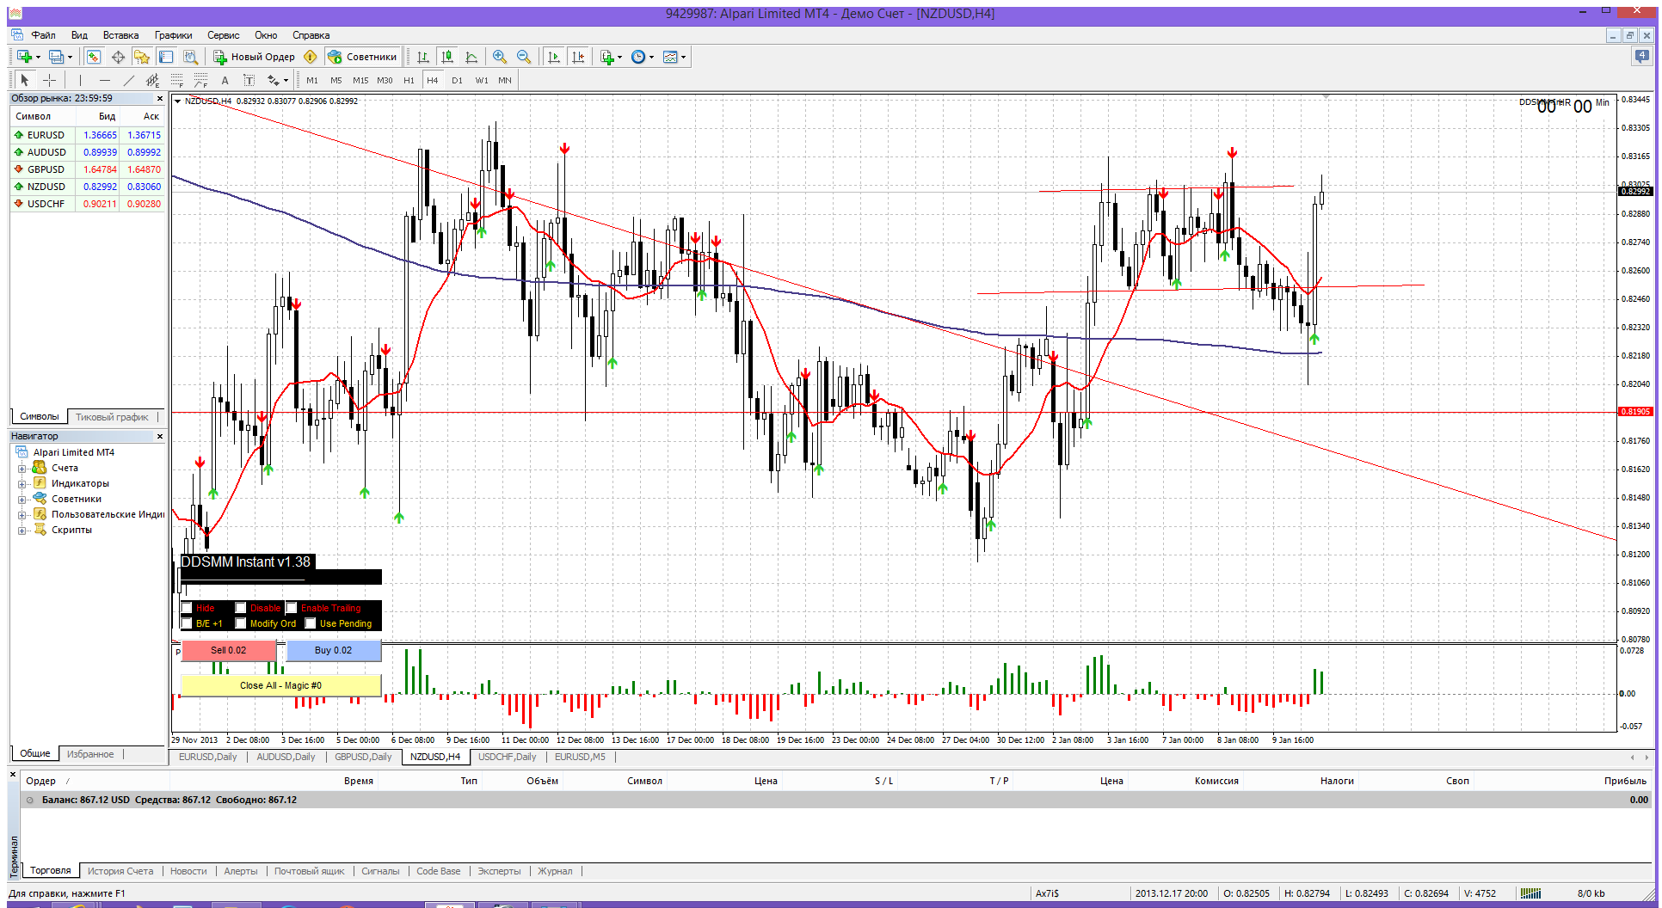This screenshot has height=908, width=1662.
Task: Select the arrow Cursor tool
Action: (x=25, y=80)
